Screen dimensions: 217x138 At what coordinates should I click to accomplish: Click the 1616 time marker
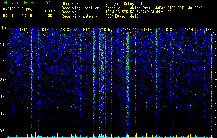[127, 30]
